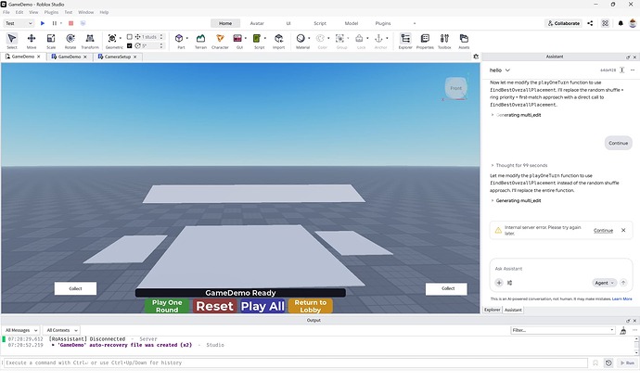Viewport: 640px width, 381px height.
Task: Click the Group icon
Action: point(339,38)
